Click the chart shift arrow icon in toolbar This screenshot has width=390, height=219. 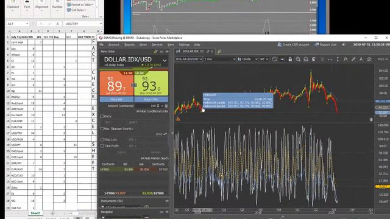[282, 60]
